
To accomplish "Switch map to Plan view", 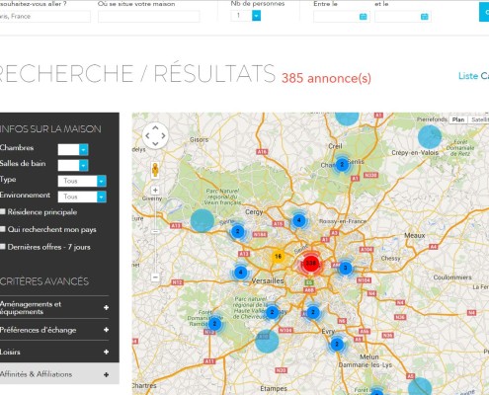I will [x=458, y=119].
